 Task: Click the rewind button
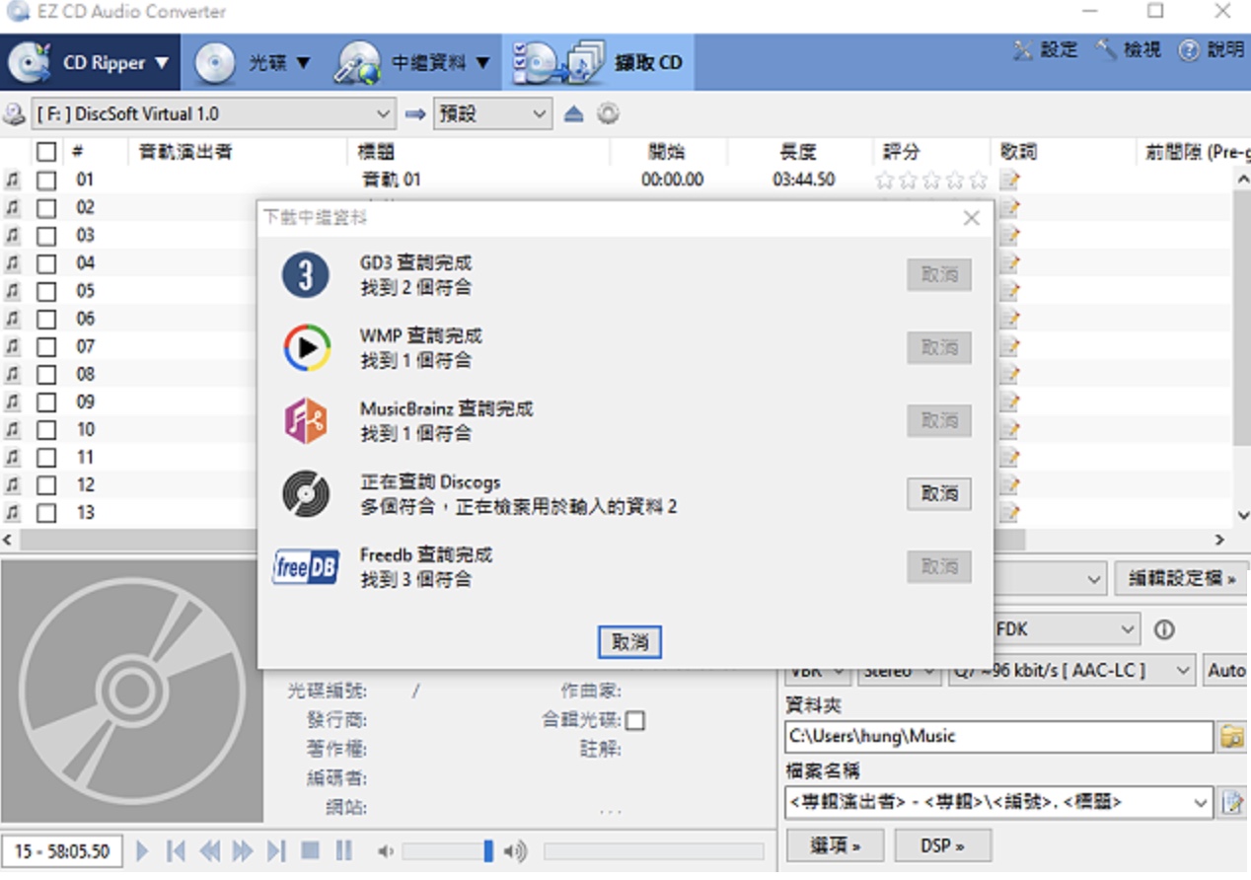210,850
